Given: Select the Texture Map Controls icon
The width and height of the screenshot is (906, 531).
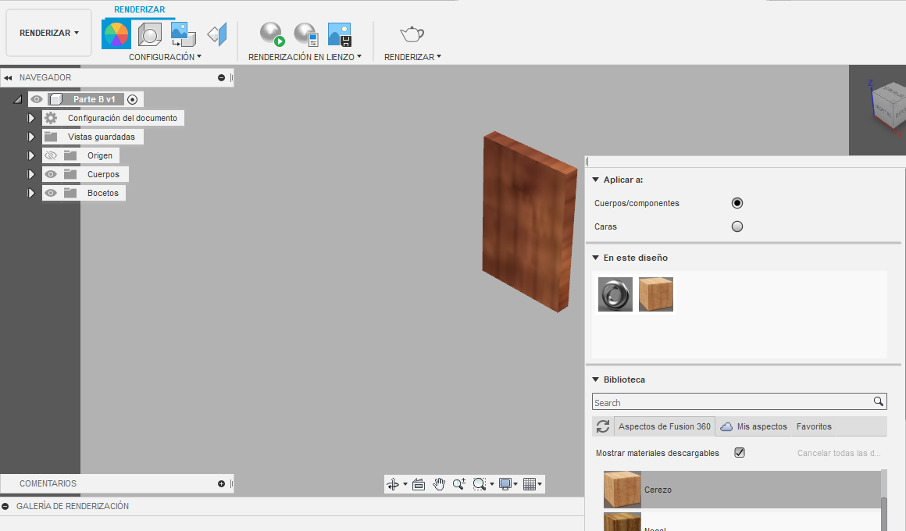Looking at the screenshot, I should click(x=217, y=34).
